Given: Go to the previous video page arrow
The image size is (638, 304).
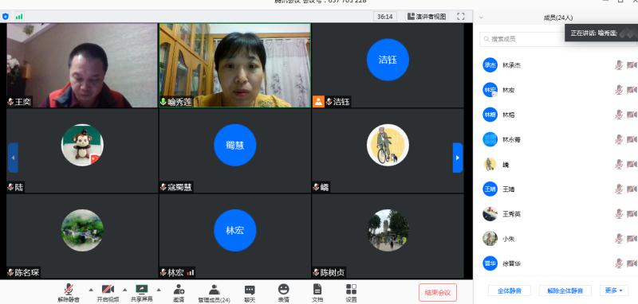Looking at the screenshot, I should (13, 158).
